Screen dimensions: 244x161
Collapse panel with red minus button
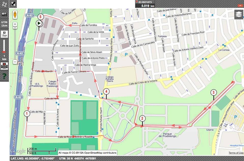pyautogui.click(x=240, y=5)
